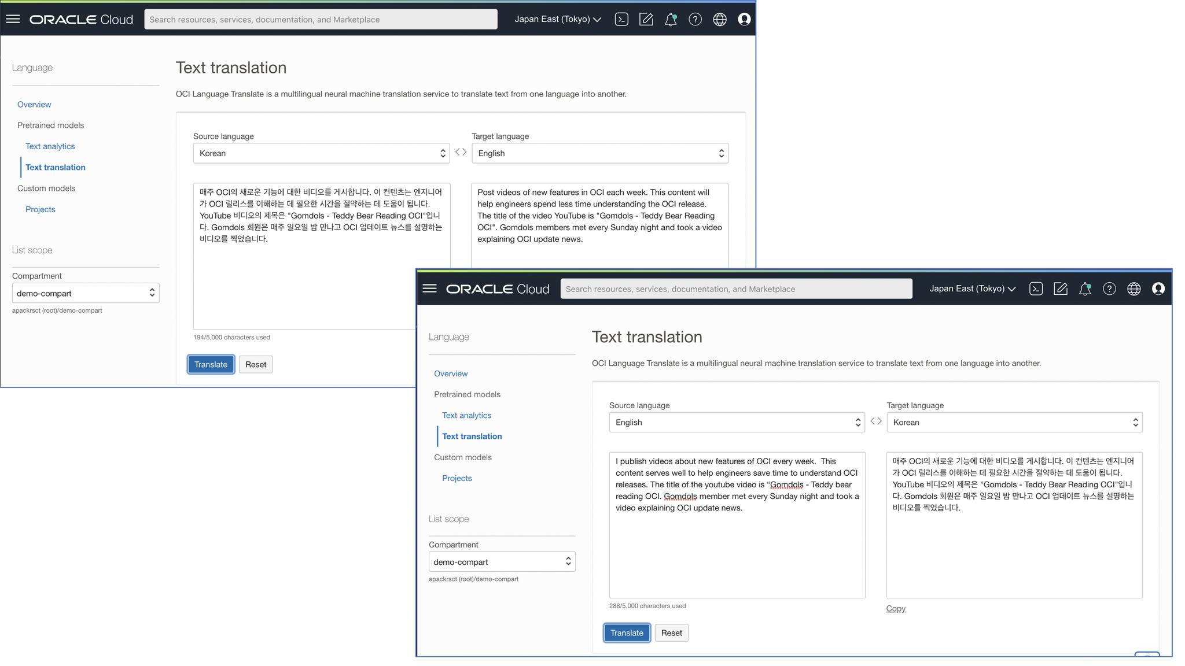The width and height of the screenshot is (1185, 666).
Task: Swap languages icon in back window
Action: point(461,152)
